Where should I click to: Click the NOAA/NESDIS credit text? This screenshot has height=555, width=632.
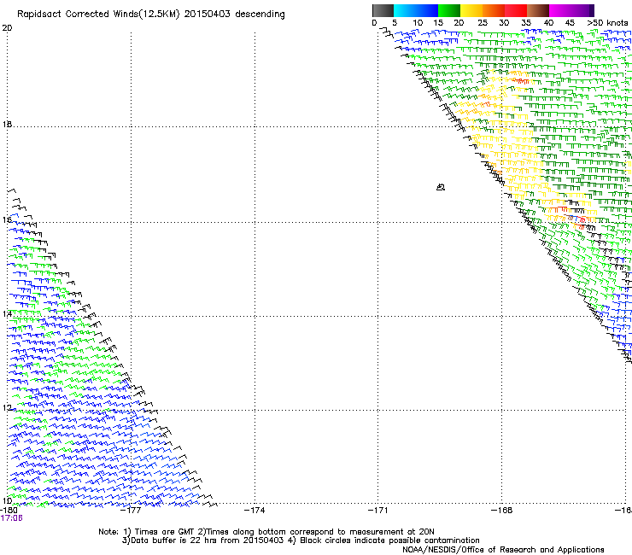pos(503,550)
